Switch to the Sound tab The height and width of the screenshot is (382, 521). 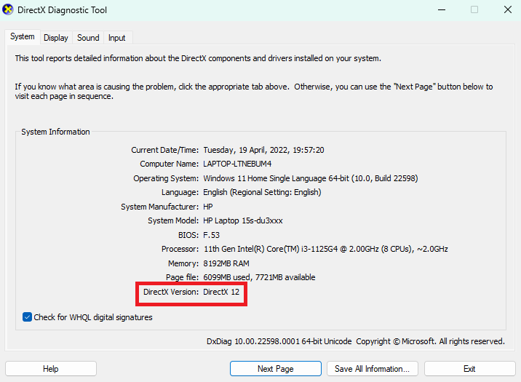click(x=88, y=38)
